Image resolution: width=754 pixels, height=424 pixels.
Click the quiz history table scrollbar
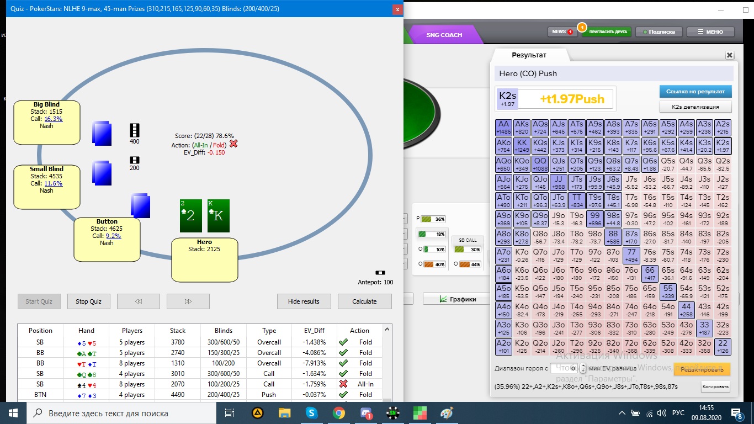(x=387, y=362)
